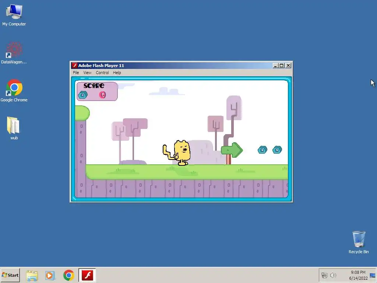The height and width of the screenshot is (283, 377).
Task: Open the Help menu in Flash Player
Action: 117,73
